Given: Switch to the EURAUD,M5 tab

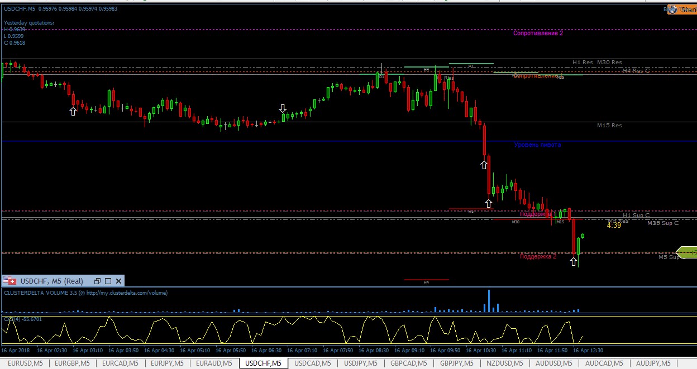Looking at the screenshot, I should pos(214,363).
